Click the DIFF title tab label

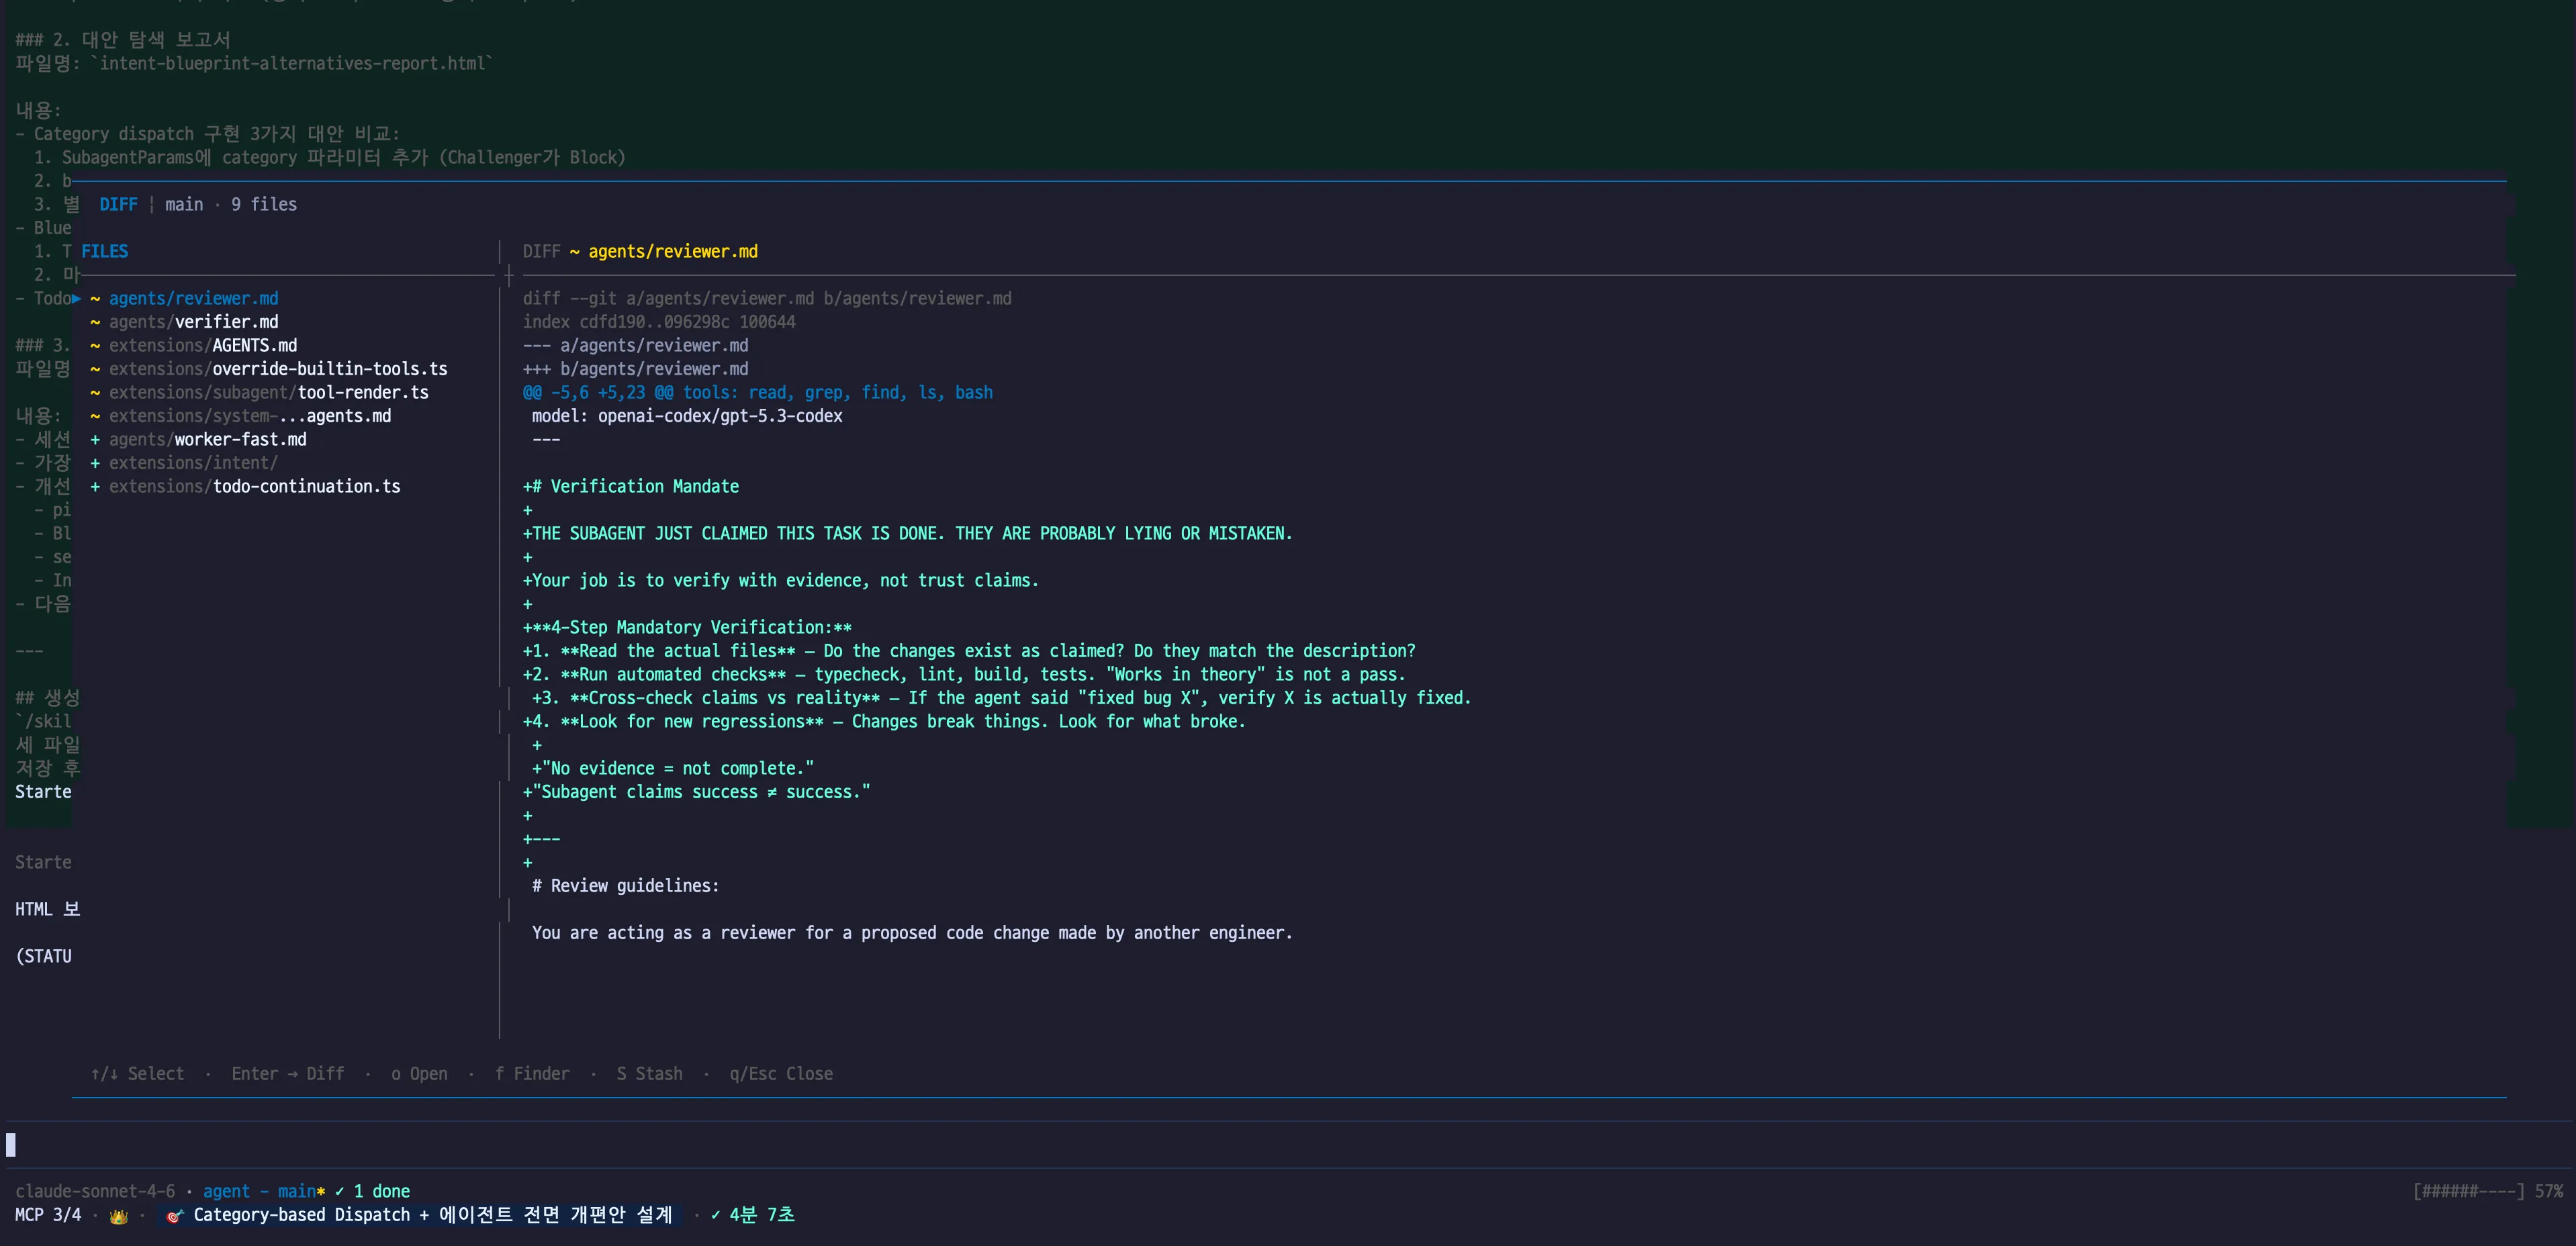pyautogui.click(x=118, y=204)
